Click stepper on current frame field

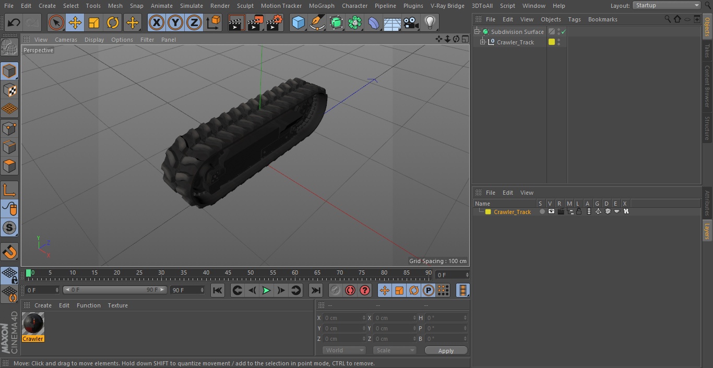pos(467,275)
